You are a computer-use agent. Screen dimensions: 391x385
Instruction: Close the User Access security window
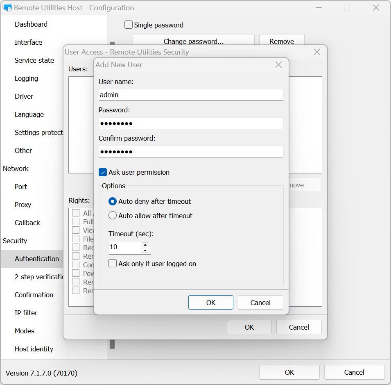point(316,52)
